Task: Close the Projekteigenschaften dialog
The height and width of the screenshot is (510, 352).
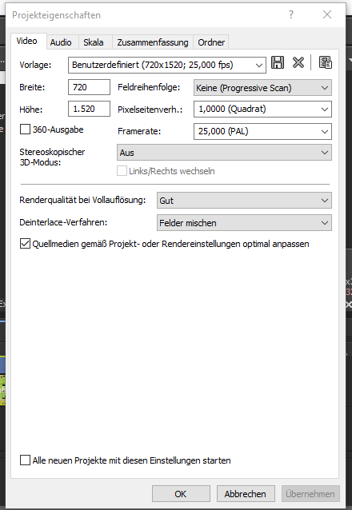Action: click(327, 14)
